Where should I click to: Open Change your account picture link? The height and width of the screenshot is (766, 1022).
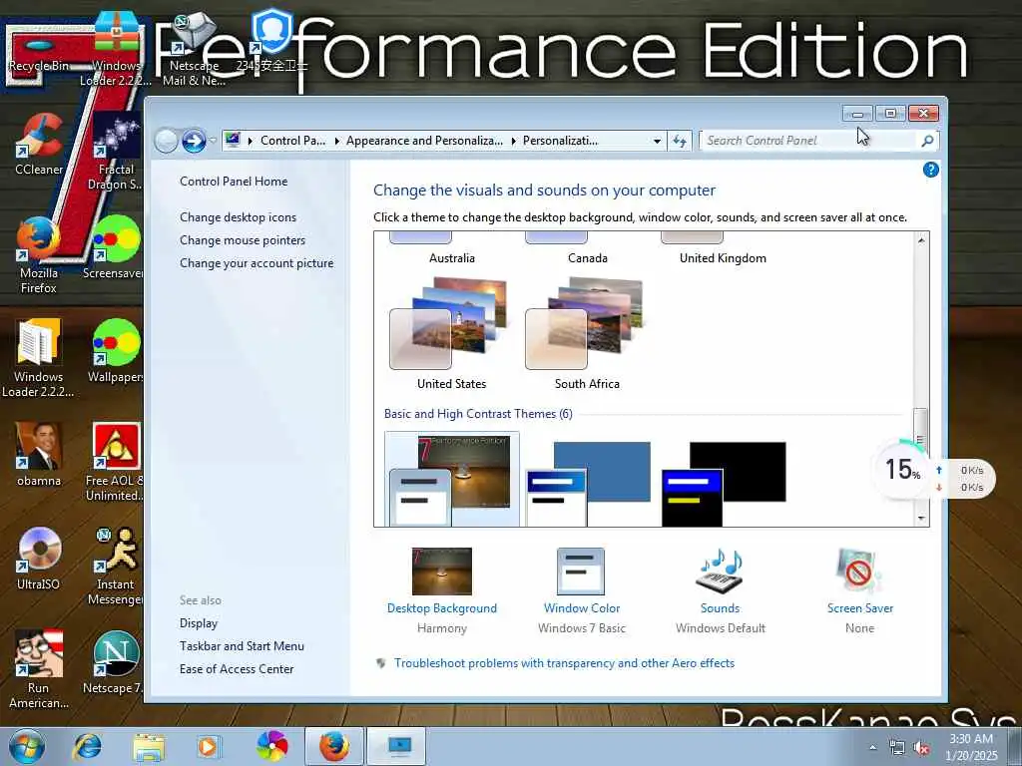(x=256, y=263)
